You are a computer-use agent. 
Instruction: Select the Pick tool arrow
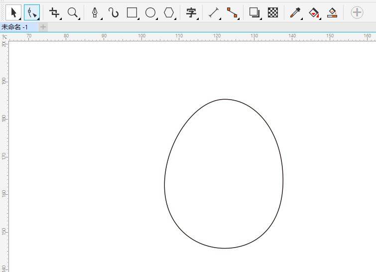click(x=13, y=12)
